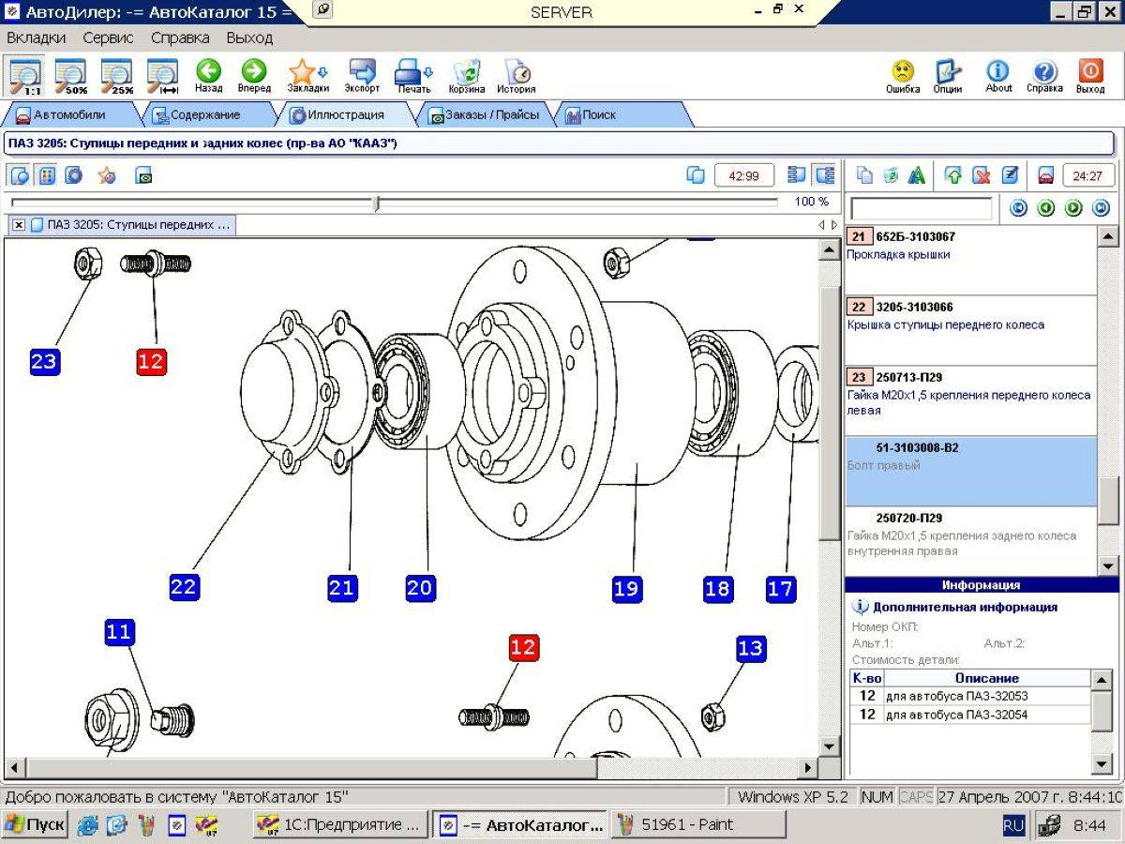Adjust the illustration zoom slider handle

point(377,203)
